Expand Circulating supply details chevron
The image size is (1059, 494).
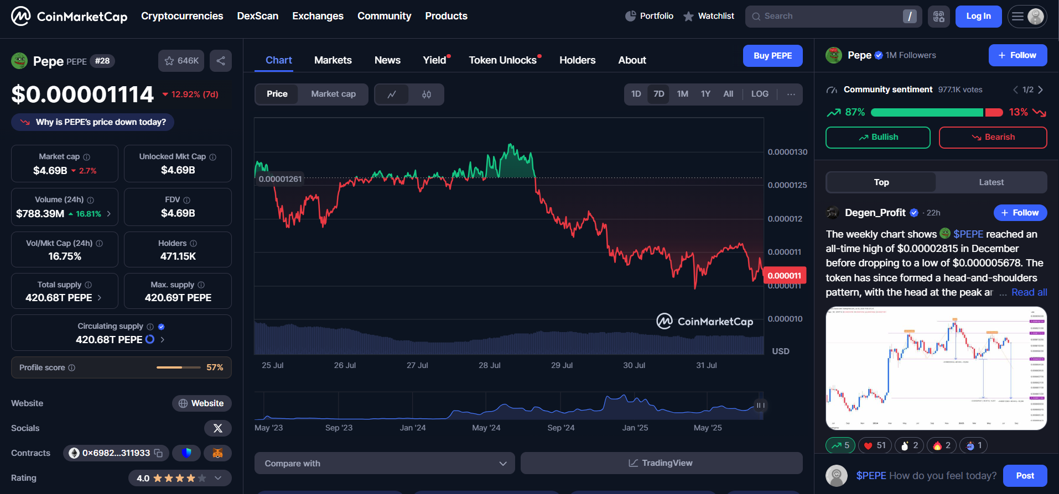[x=162, y=340]
